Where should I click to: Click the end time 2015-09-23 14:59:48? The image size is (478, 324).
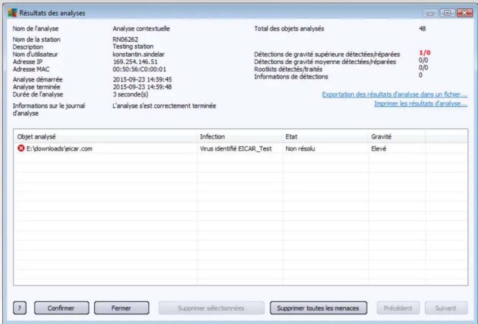coord(142,87)
